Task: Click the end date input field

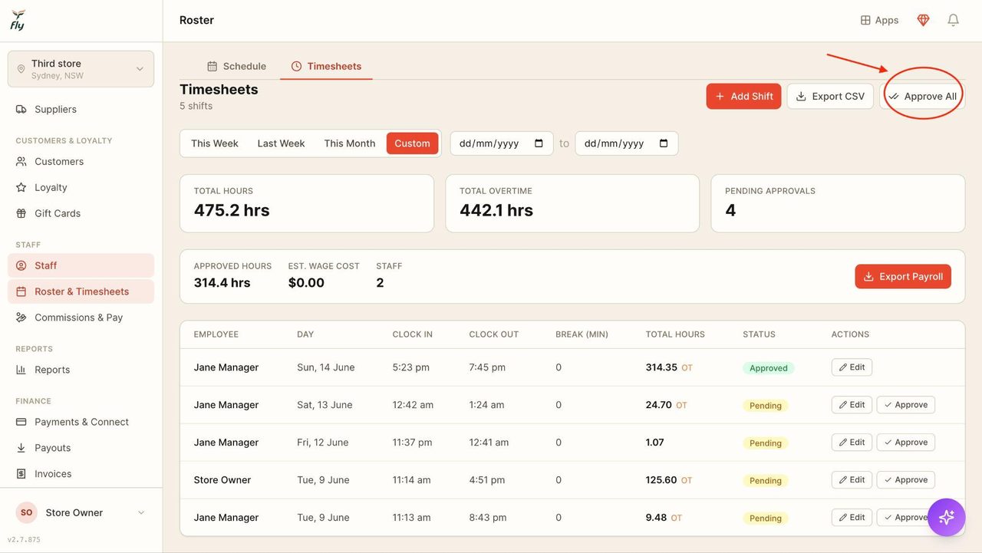Action: pyautogui.click(x=627, y=143)
